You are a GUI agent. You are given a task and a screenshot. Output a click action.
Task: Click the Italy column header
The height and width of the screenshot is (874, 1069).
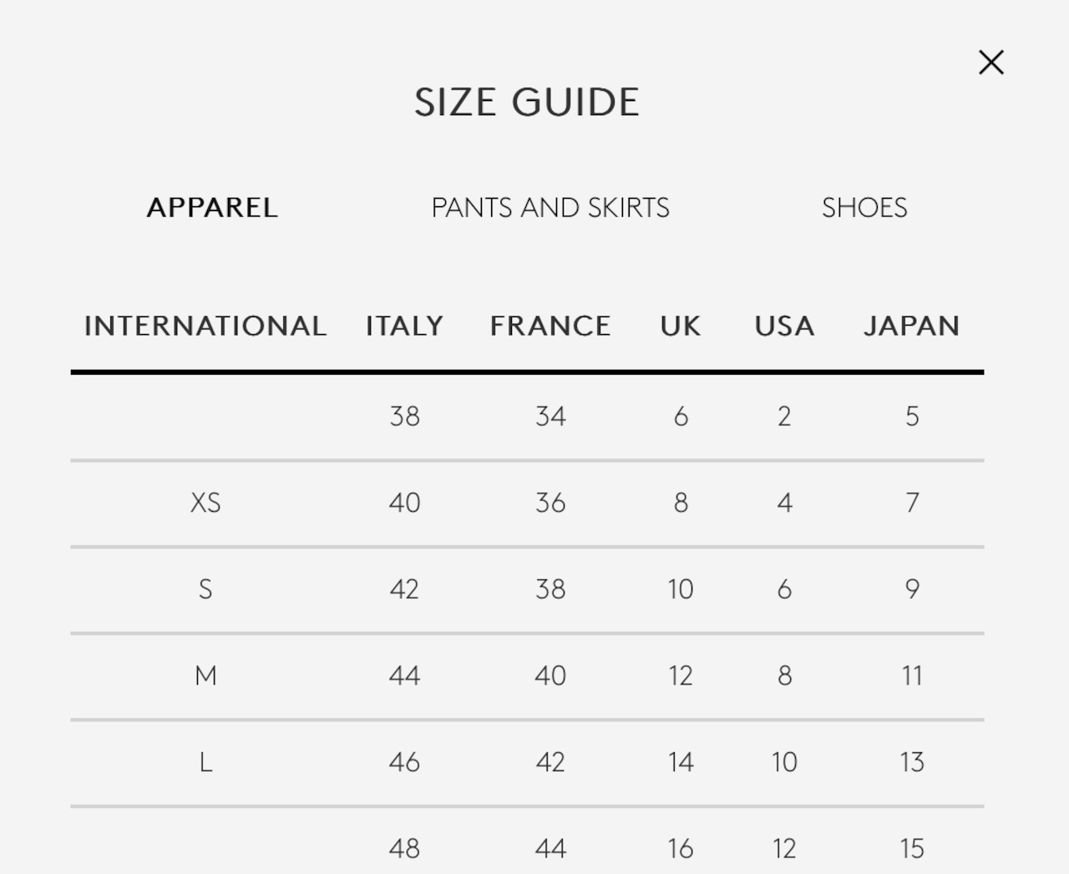[x=404, y=326]
